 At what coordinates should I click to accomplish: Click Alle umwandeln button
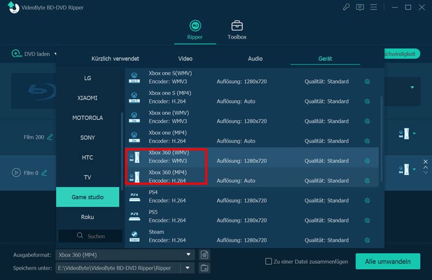tap(388, 261)
